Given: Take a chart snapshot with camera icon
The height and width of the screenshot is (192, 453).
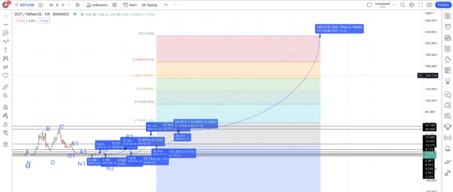Looking at the screenshot, I should click(430, 5).
